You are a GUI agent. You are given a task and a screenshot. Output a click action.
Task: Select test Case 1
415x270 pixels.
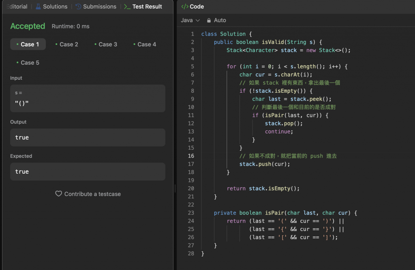point(28,44)
